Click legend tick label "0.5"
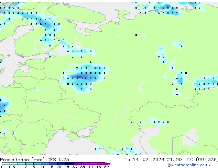The image size is (218, 168). pos(12,167)
